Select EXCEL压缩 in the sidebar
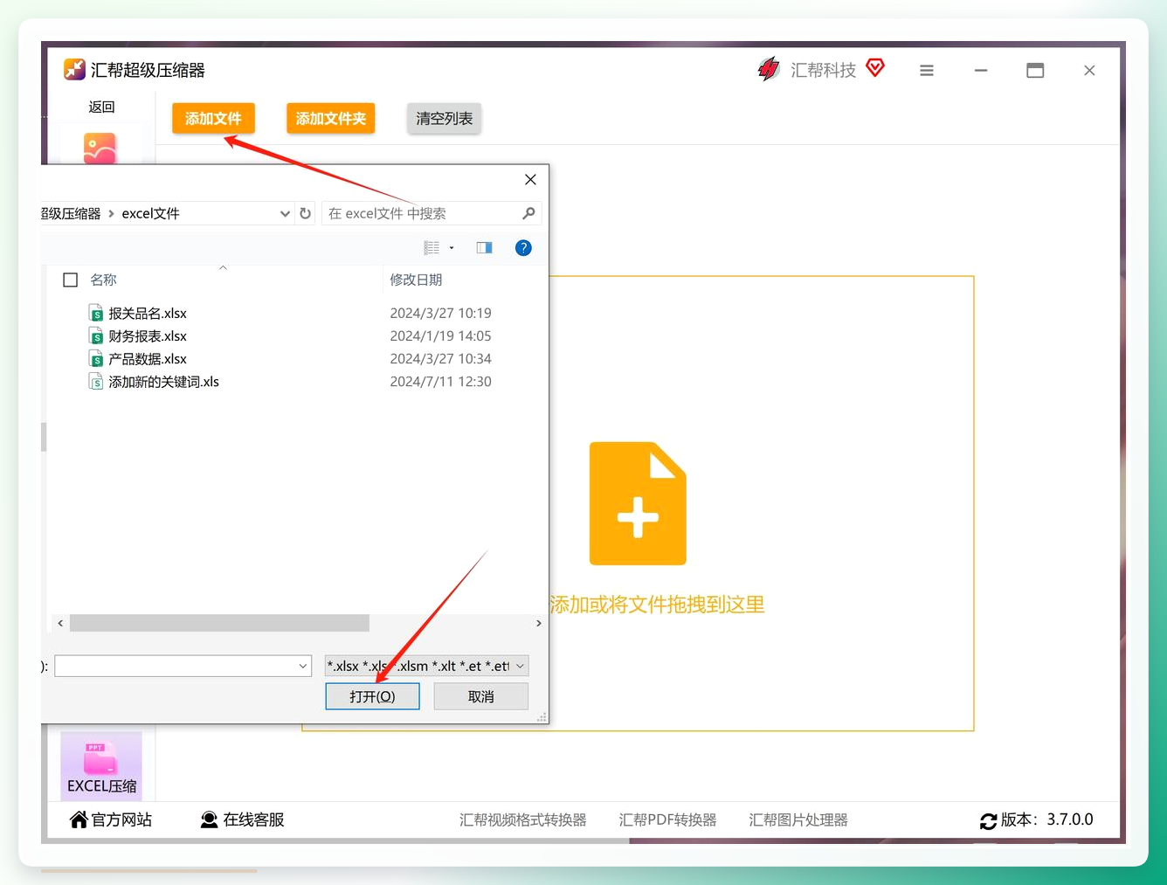The image size is (1167, 885). (x=101, y=766)
